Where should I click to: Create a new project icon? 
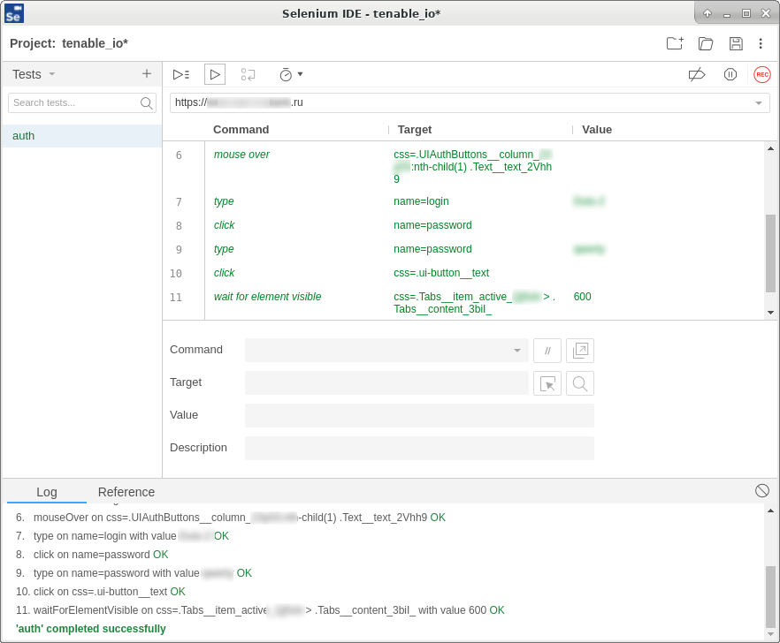click(675, 44)
